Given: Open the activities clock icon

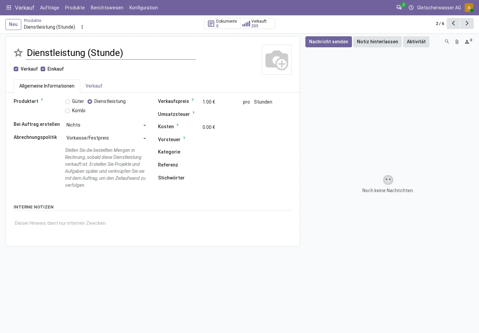Looking at the screenshot, I should click(x=411, y=8).
